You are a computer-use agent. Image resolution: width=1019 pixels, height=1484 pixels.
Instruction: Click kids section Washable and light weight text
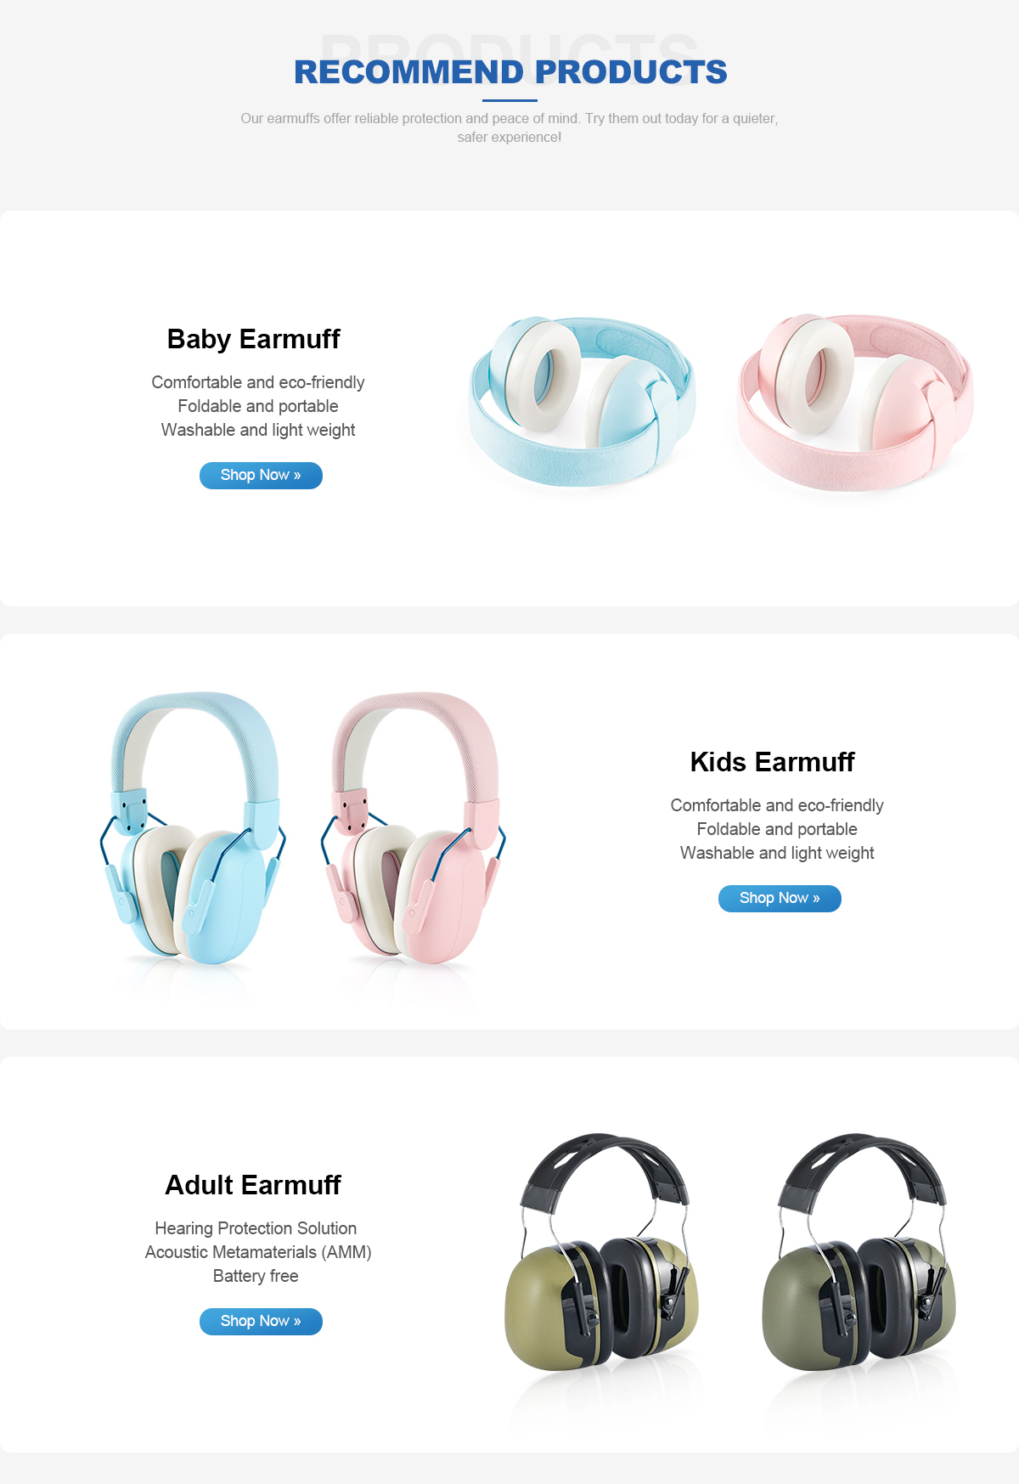point(777,853)
